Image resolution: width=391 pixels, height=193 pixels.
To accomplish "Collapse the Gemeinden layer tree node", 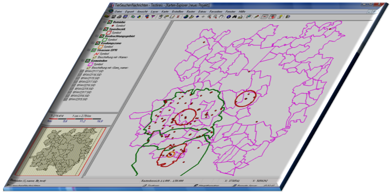I will click(x=83, y=61).
